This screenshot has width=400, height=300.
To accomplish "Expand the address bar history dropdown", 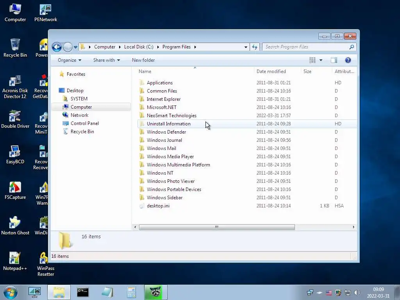I will 246,47.
